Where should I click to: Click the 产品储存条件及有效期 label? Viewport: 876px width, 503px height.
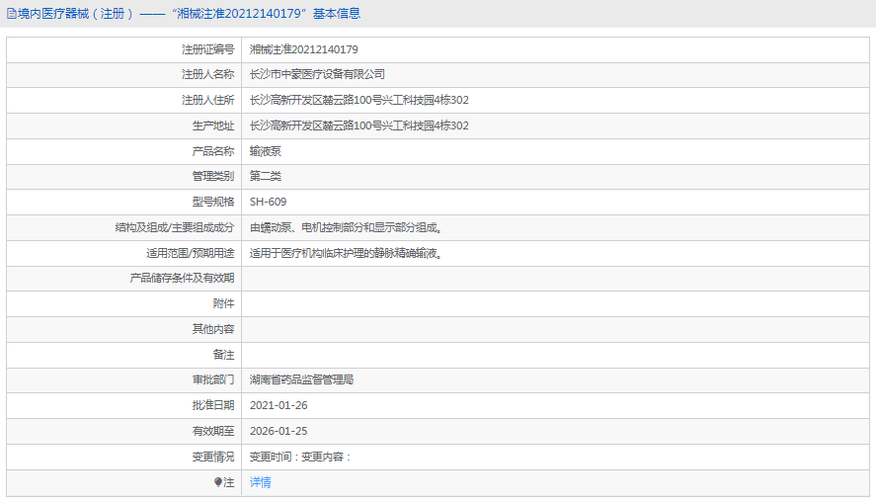pyautogui.click(x=182, y=278)
